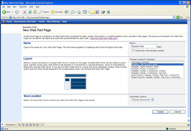Click the Cancel button

point(178,112)
